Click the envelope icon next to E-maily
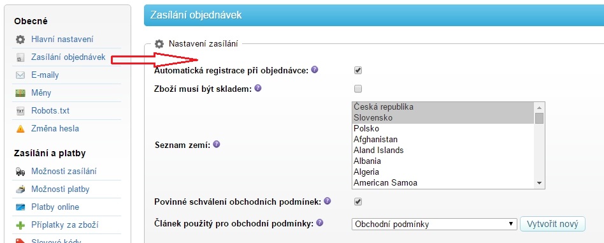The image size is (604, 243). tap(20, 75)
